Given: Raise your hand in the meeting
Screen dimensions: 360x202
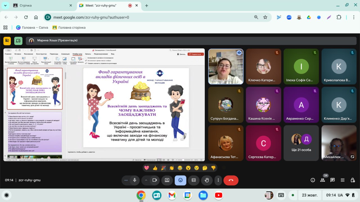Looking at the screenshot, I should point(207,180).
